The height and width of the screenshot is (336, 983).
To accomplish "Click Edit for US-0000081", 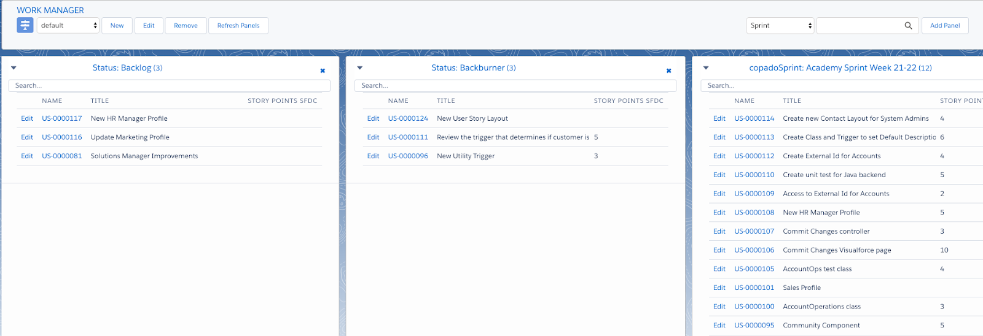I will coord(27,156).
